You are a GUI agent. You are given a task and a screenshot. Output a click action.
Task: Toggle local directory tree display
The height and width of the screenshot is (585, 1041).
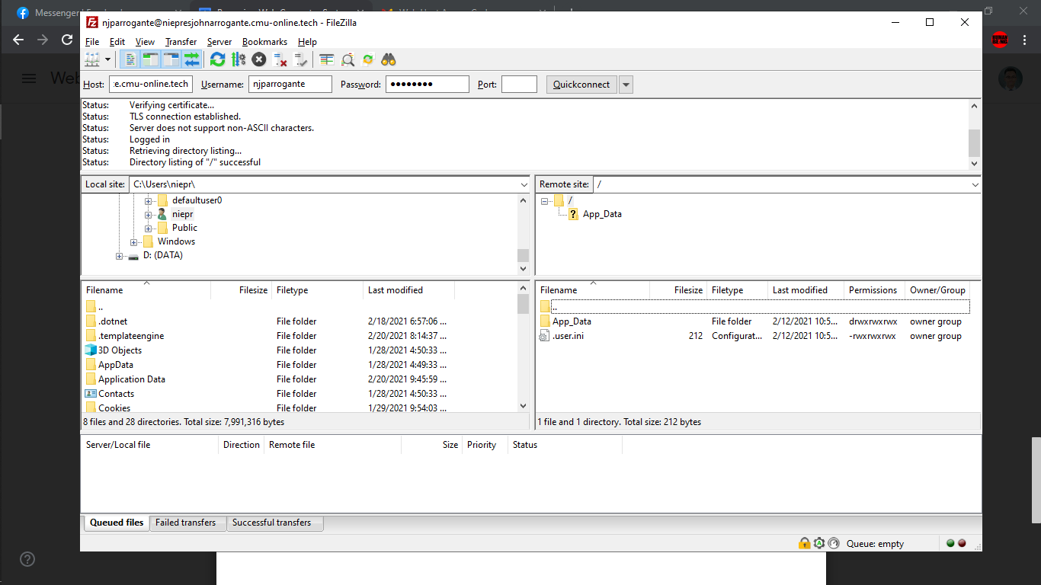pos(150,59)
